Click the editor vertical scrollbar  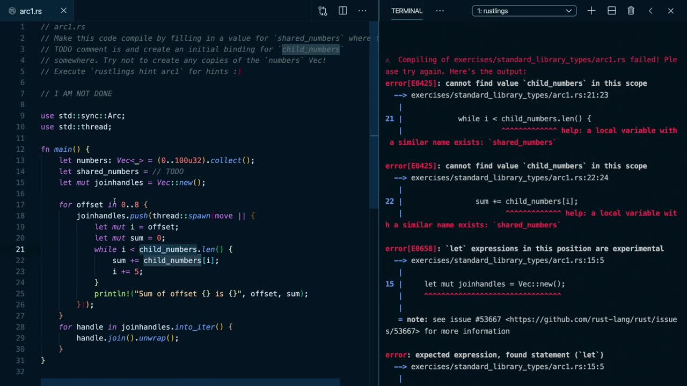click(374, 107)
